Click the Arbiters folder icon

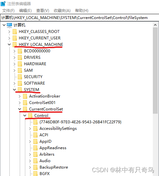tap(35, 154)
